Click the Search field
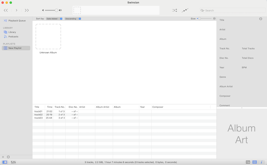 233,10
